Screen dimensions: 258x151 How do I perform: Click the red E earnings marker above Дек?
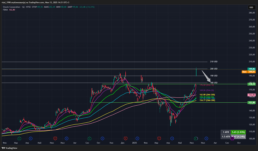(126, 138)
